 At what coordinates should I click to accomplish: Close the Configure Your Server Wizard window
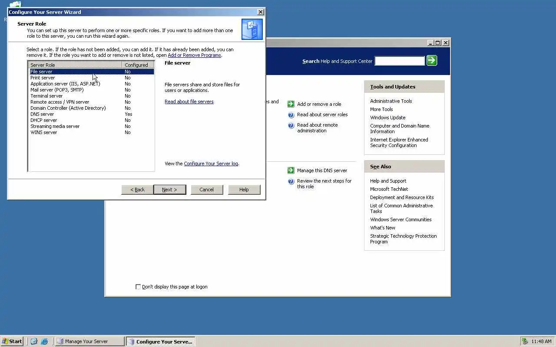coord(260,12)
